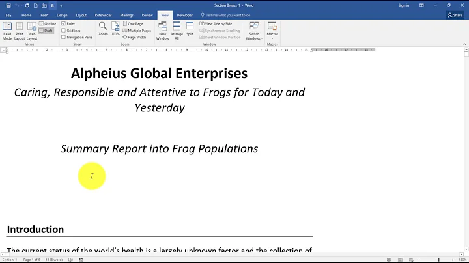Switch to Print Layout view
469x263 pixels.
tap(20, 31)
